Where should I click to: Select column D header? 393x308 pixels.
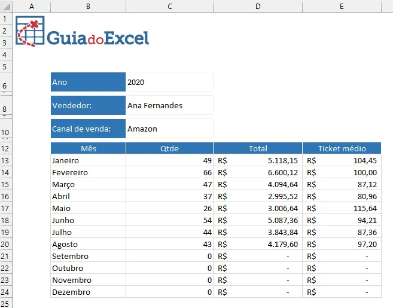pos(258,6)
